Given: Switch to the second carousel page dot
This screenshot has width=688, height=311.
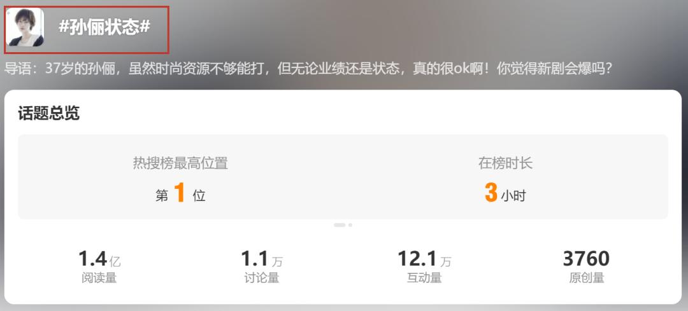Looking at the screenshot, I should click(350, 225).
